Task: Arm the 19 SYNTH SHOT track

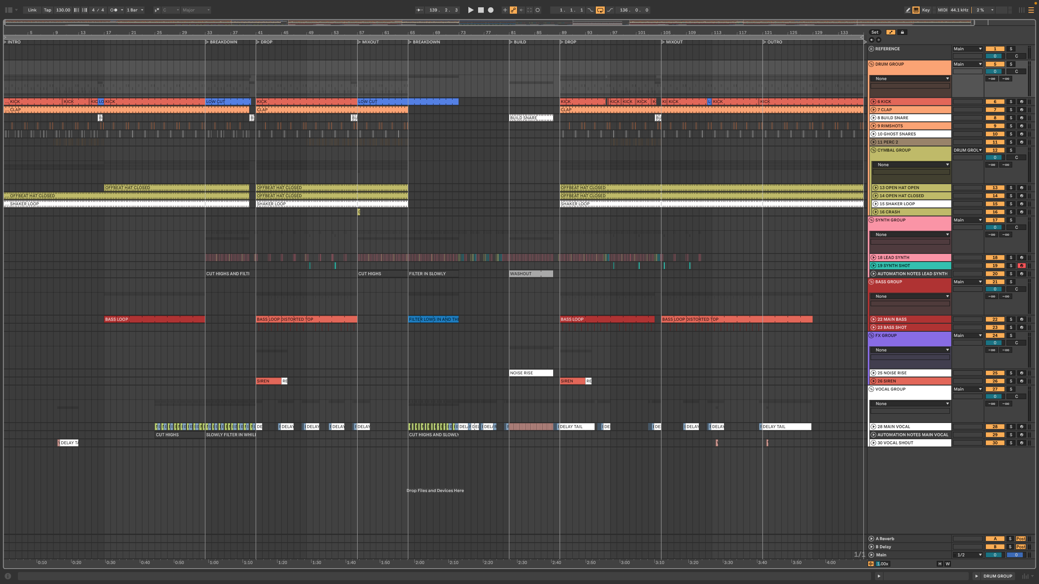Action: coord(1022,266)
